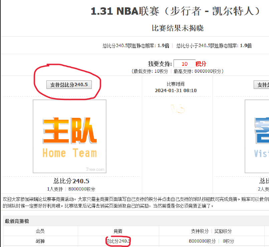Click the 总比分240.5 label under home logo
Image resolution: width=269 pixels, height=247 pixels.
[x=71, y=181]
